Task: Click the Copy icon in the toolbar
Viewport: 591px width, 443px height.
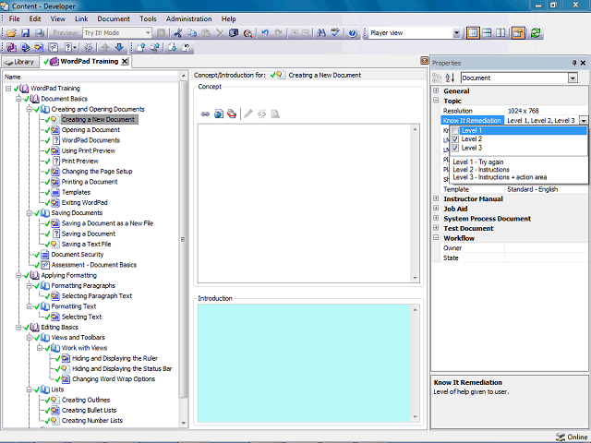Action: [192, 33]
